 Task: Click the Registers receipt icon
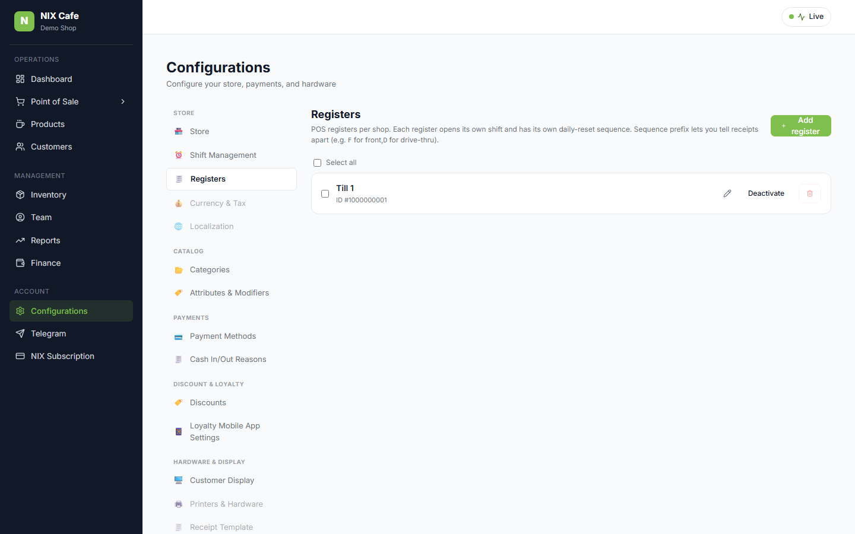coord(179,179)
